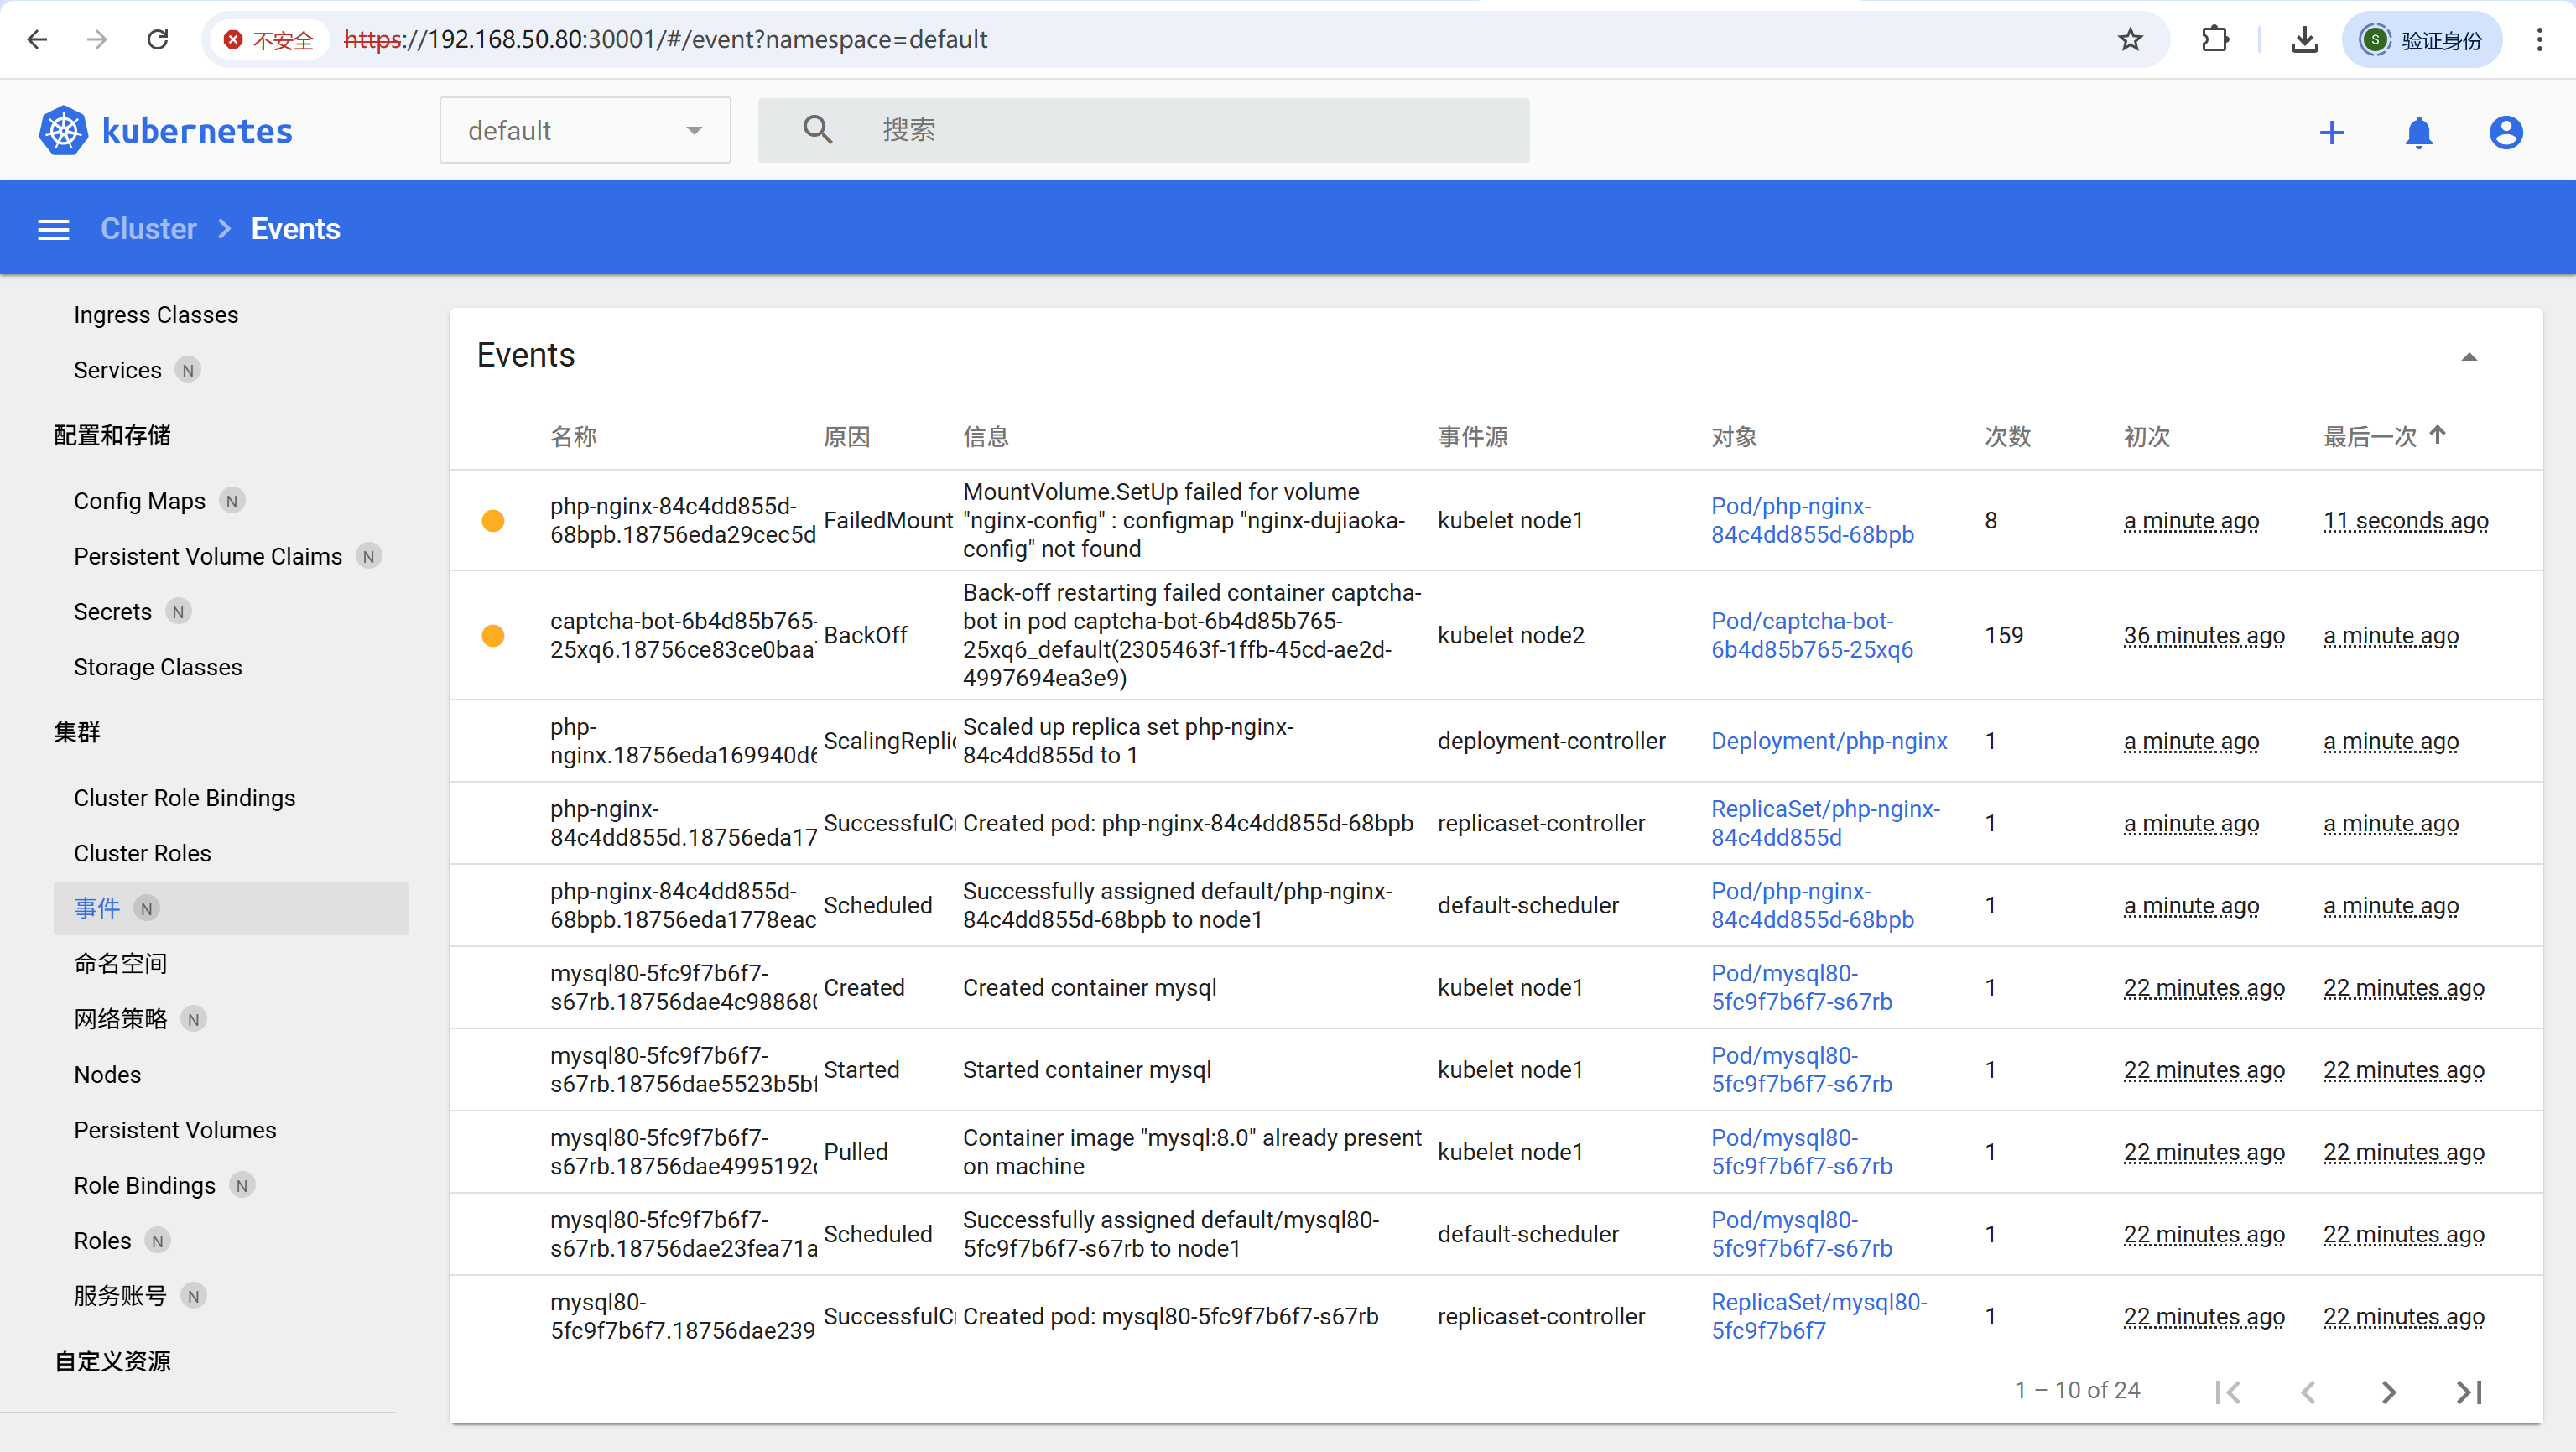Click the Cluster breadcrumb
2576x1452 pixels.
tap(148, 229)
